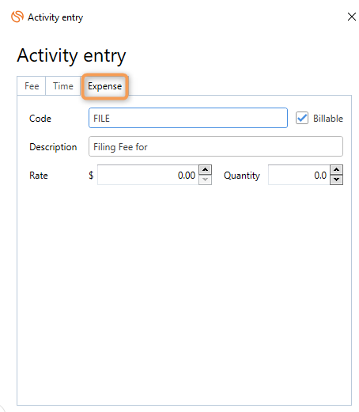Image resolution: width=359 pixels, height=412 pixels.
Task: Click into the Quantity field
Action: click(299, 175)
